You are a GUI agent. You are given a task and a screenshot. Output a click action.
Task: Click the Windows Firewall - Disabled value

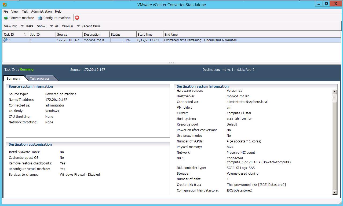(x=80, y=174)
